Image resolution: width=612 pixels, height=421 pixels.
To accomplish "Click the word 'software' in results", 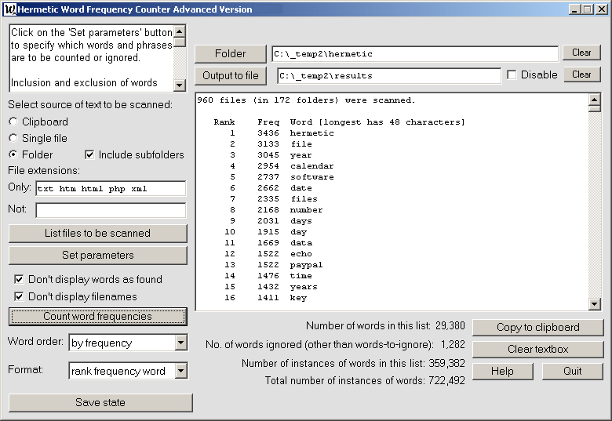I will coord(311,176).
